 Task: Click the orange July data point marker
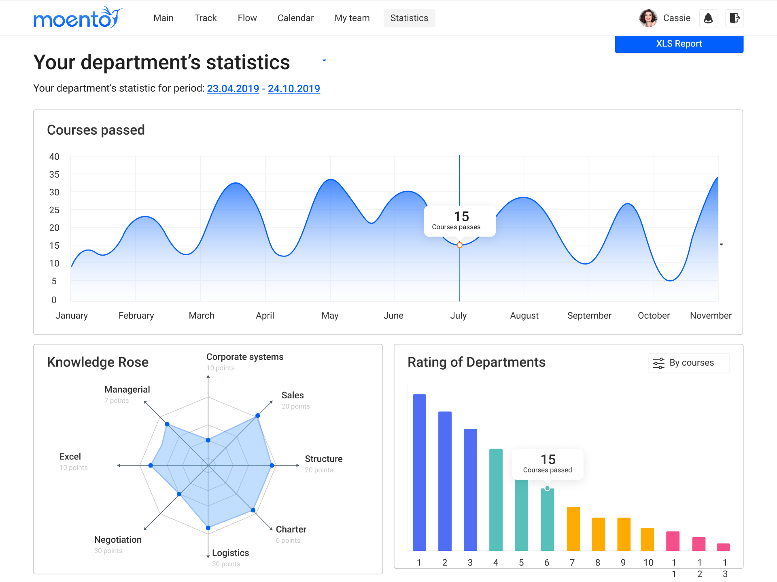459,245
